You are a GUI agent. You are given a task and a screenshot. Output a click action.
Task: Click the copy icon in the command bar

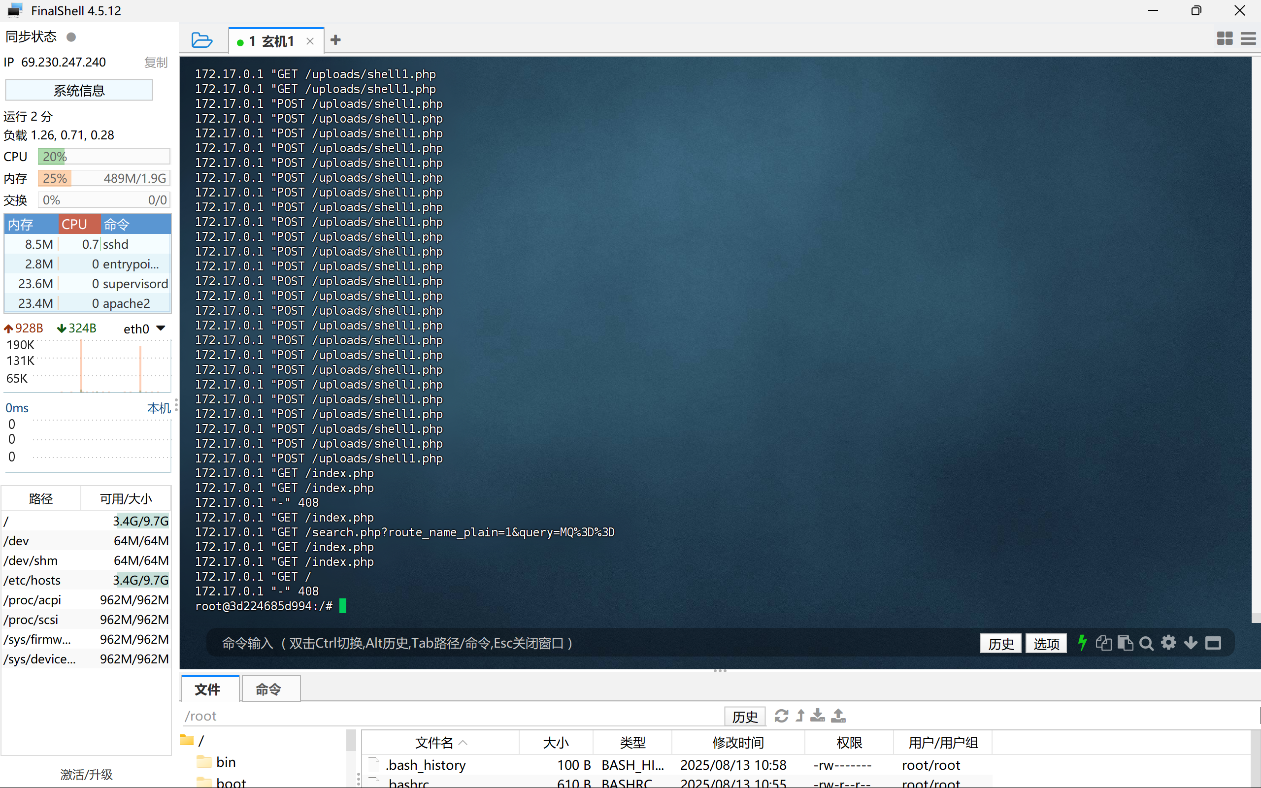(1103, 643)
